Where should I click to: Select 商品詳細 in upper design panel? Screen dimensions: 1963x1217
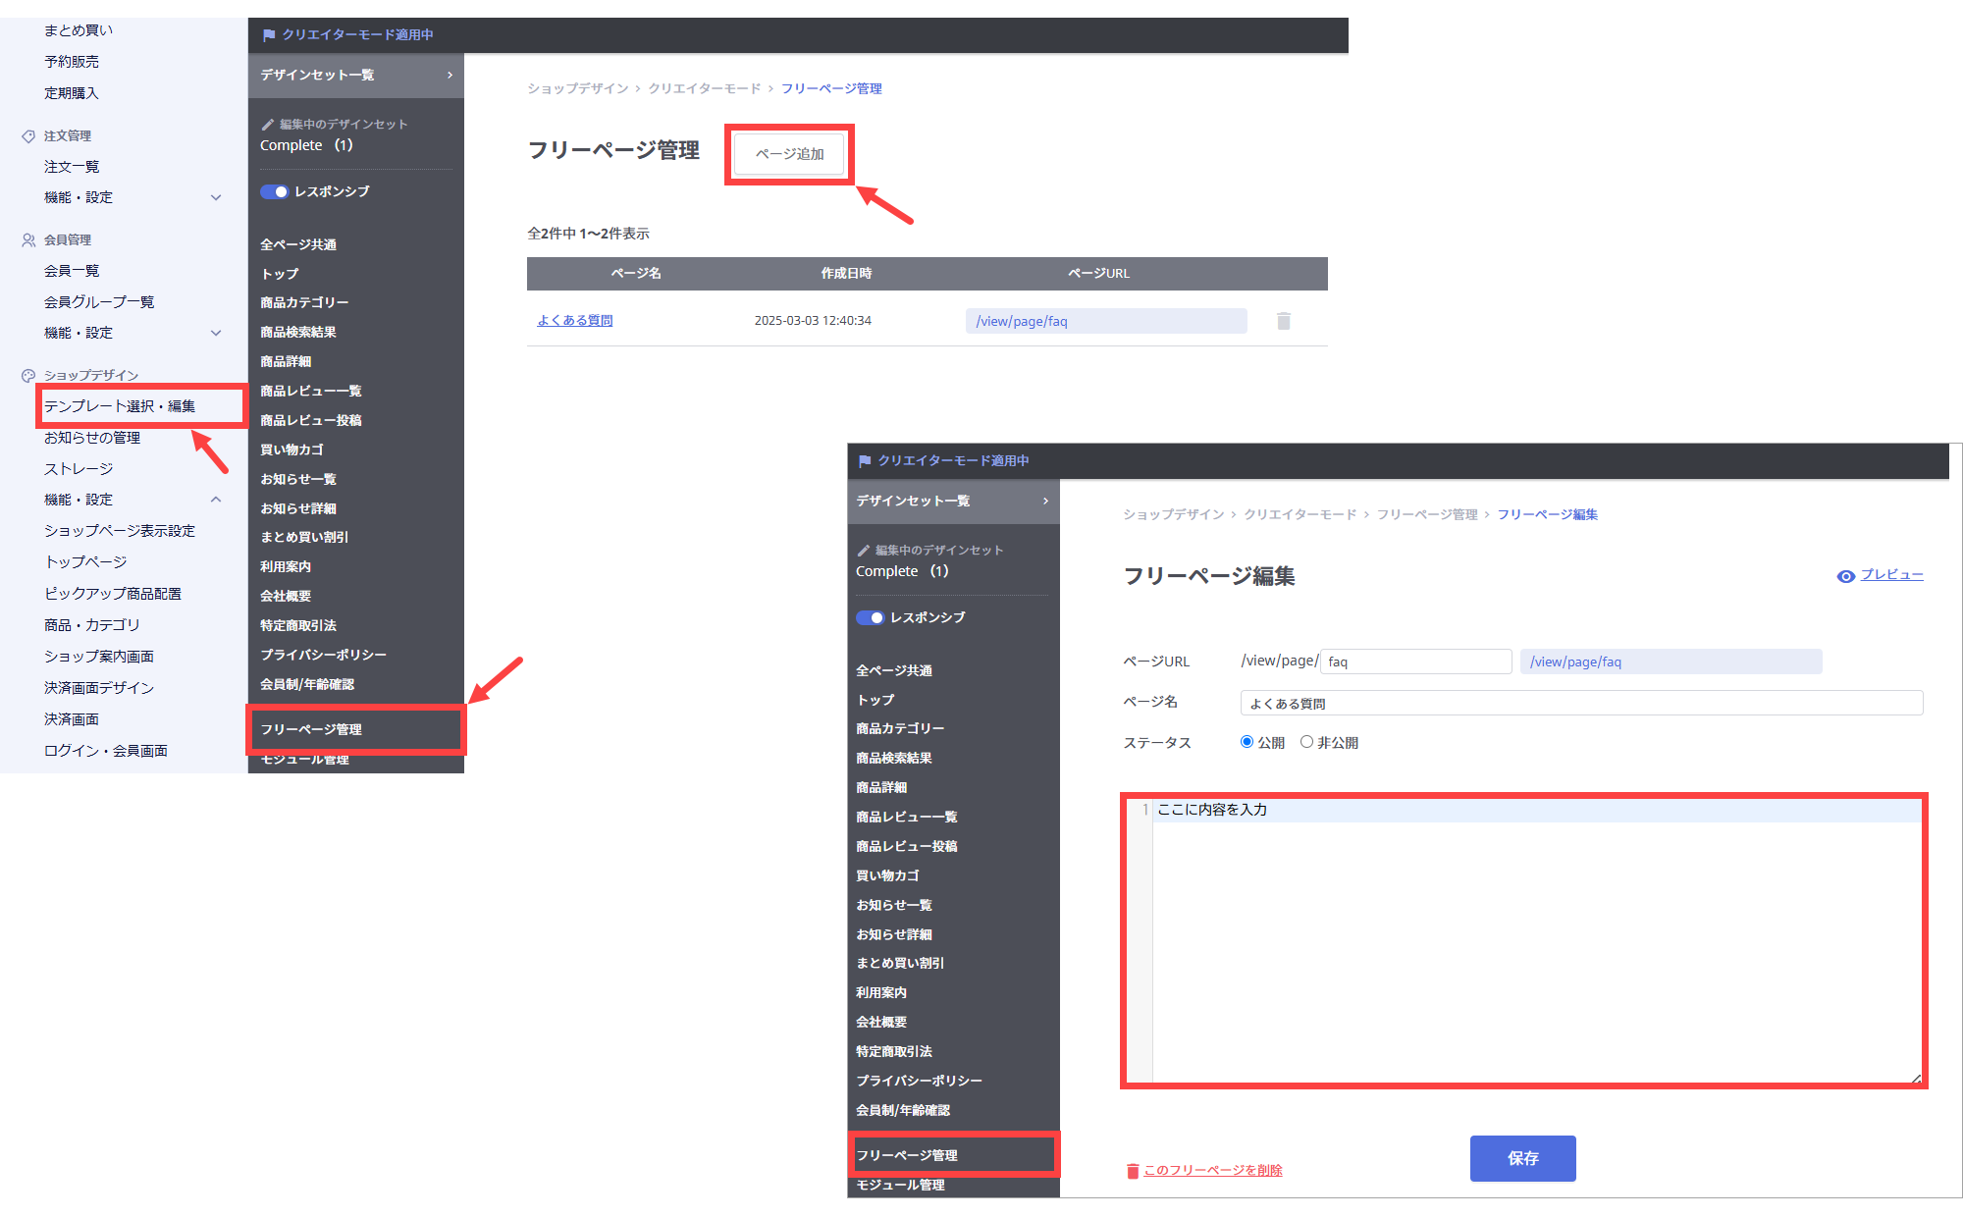pos(286,361)
